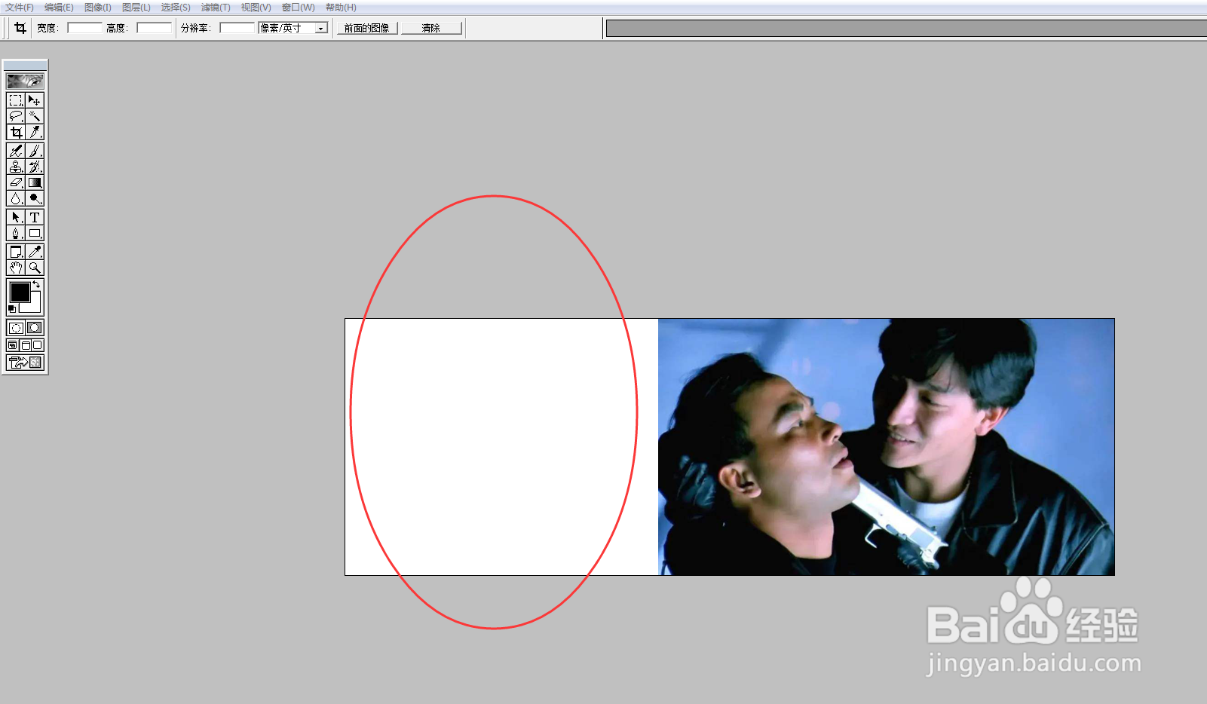Select the Gradient tool
The height and width of the screenshot is (704, 1207).
(x=35, y=182)
